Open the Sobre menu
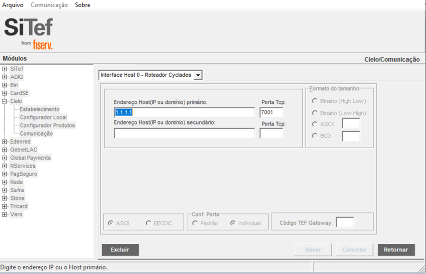The width and height of the screenshot is (426, 274). [83, 5]
